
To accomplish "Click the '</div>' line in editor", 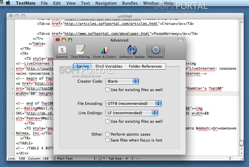I will click(x=22, y=153).
